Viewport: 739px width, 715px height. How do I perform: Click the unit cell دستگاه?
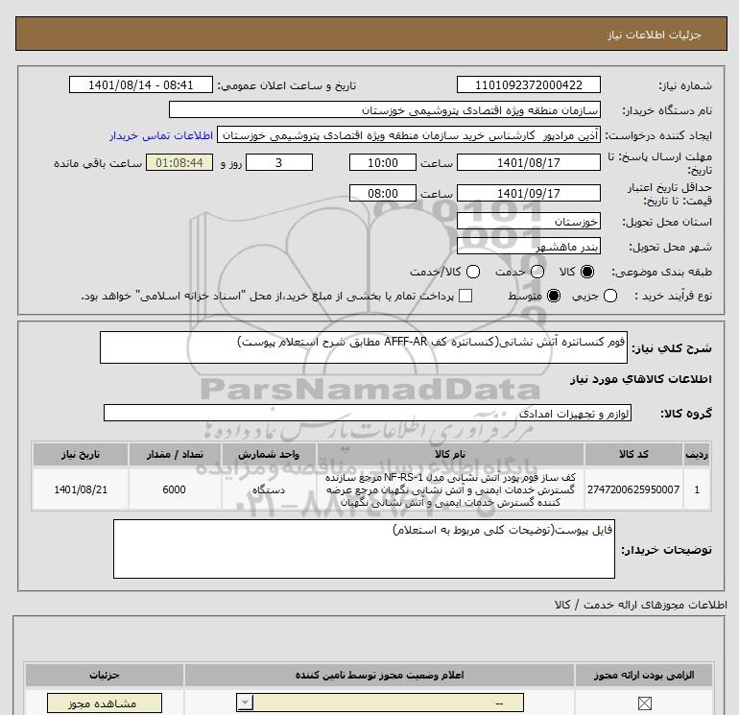269,489
